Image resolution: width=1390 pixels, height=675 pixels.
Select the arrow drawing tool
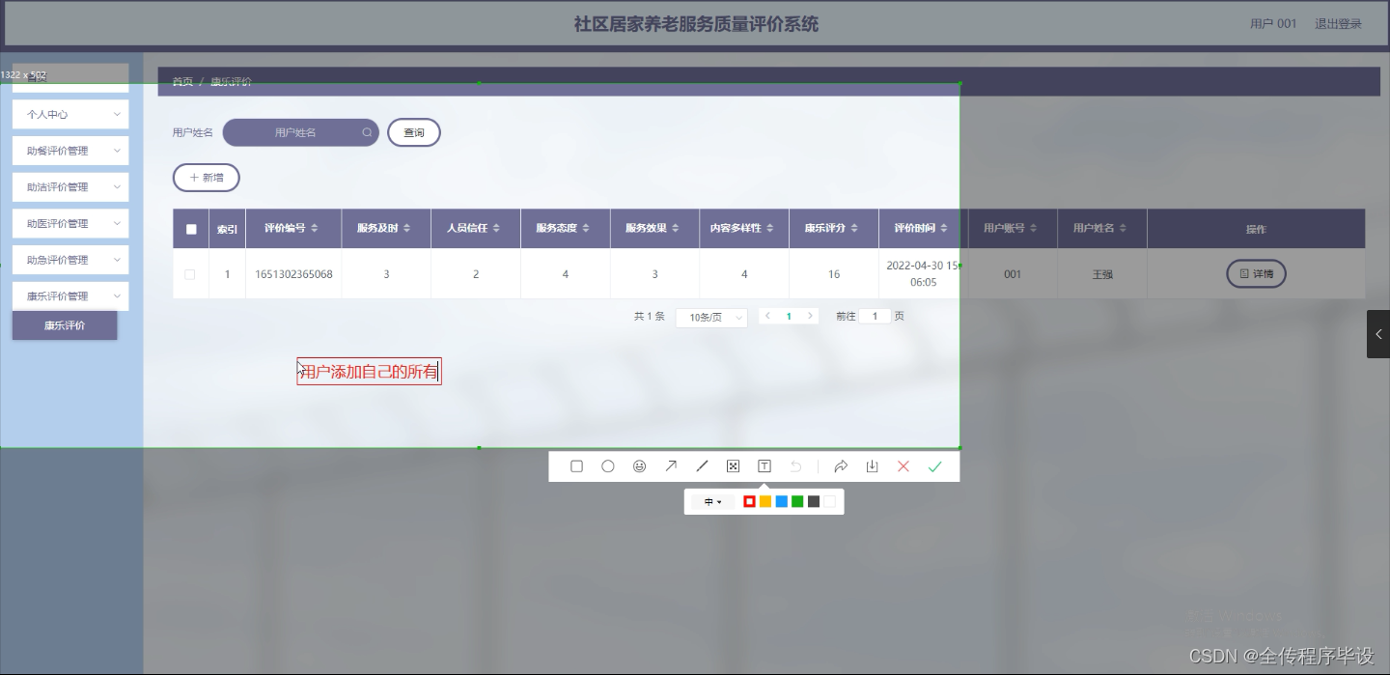(671, 465)
